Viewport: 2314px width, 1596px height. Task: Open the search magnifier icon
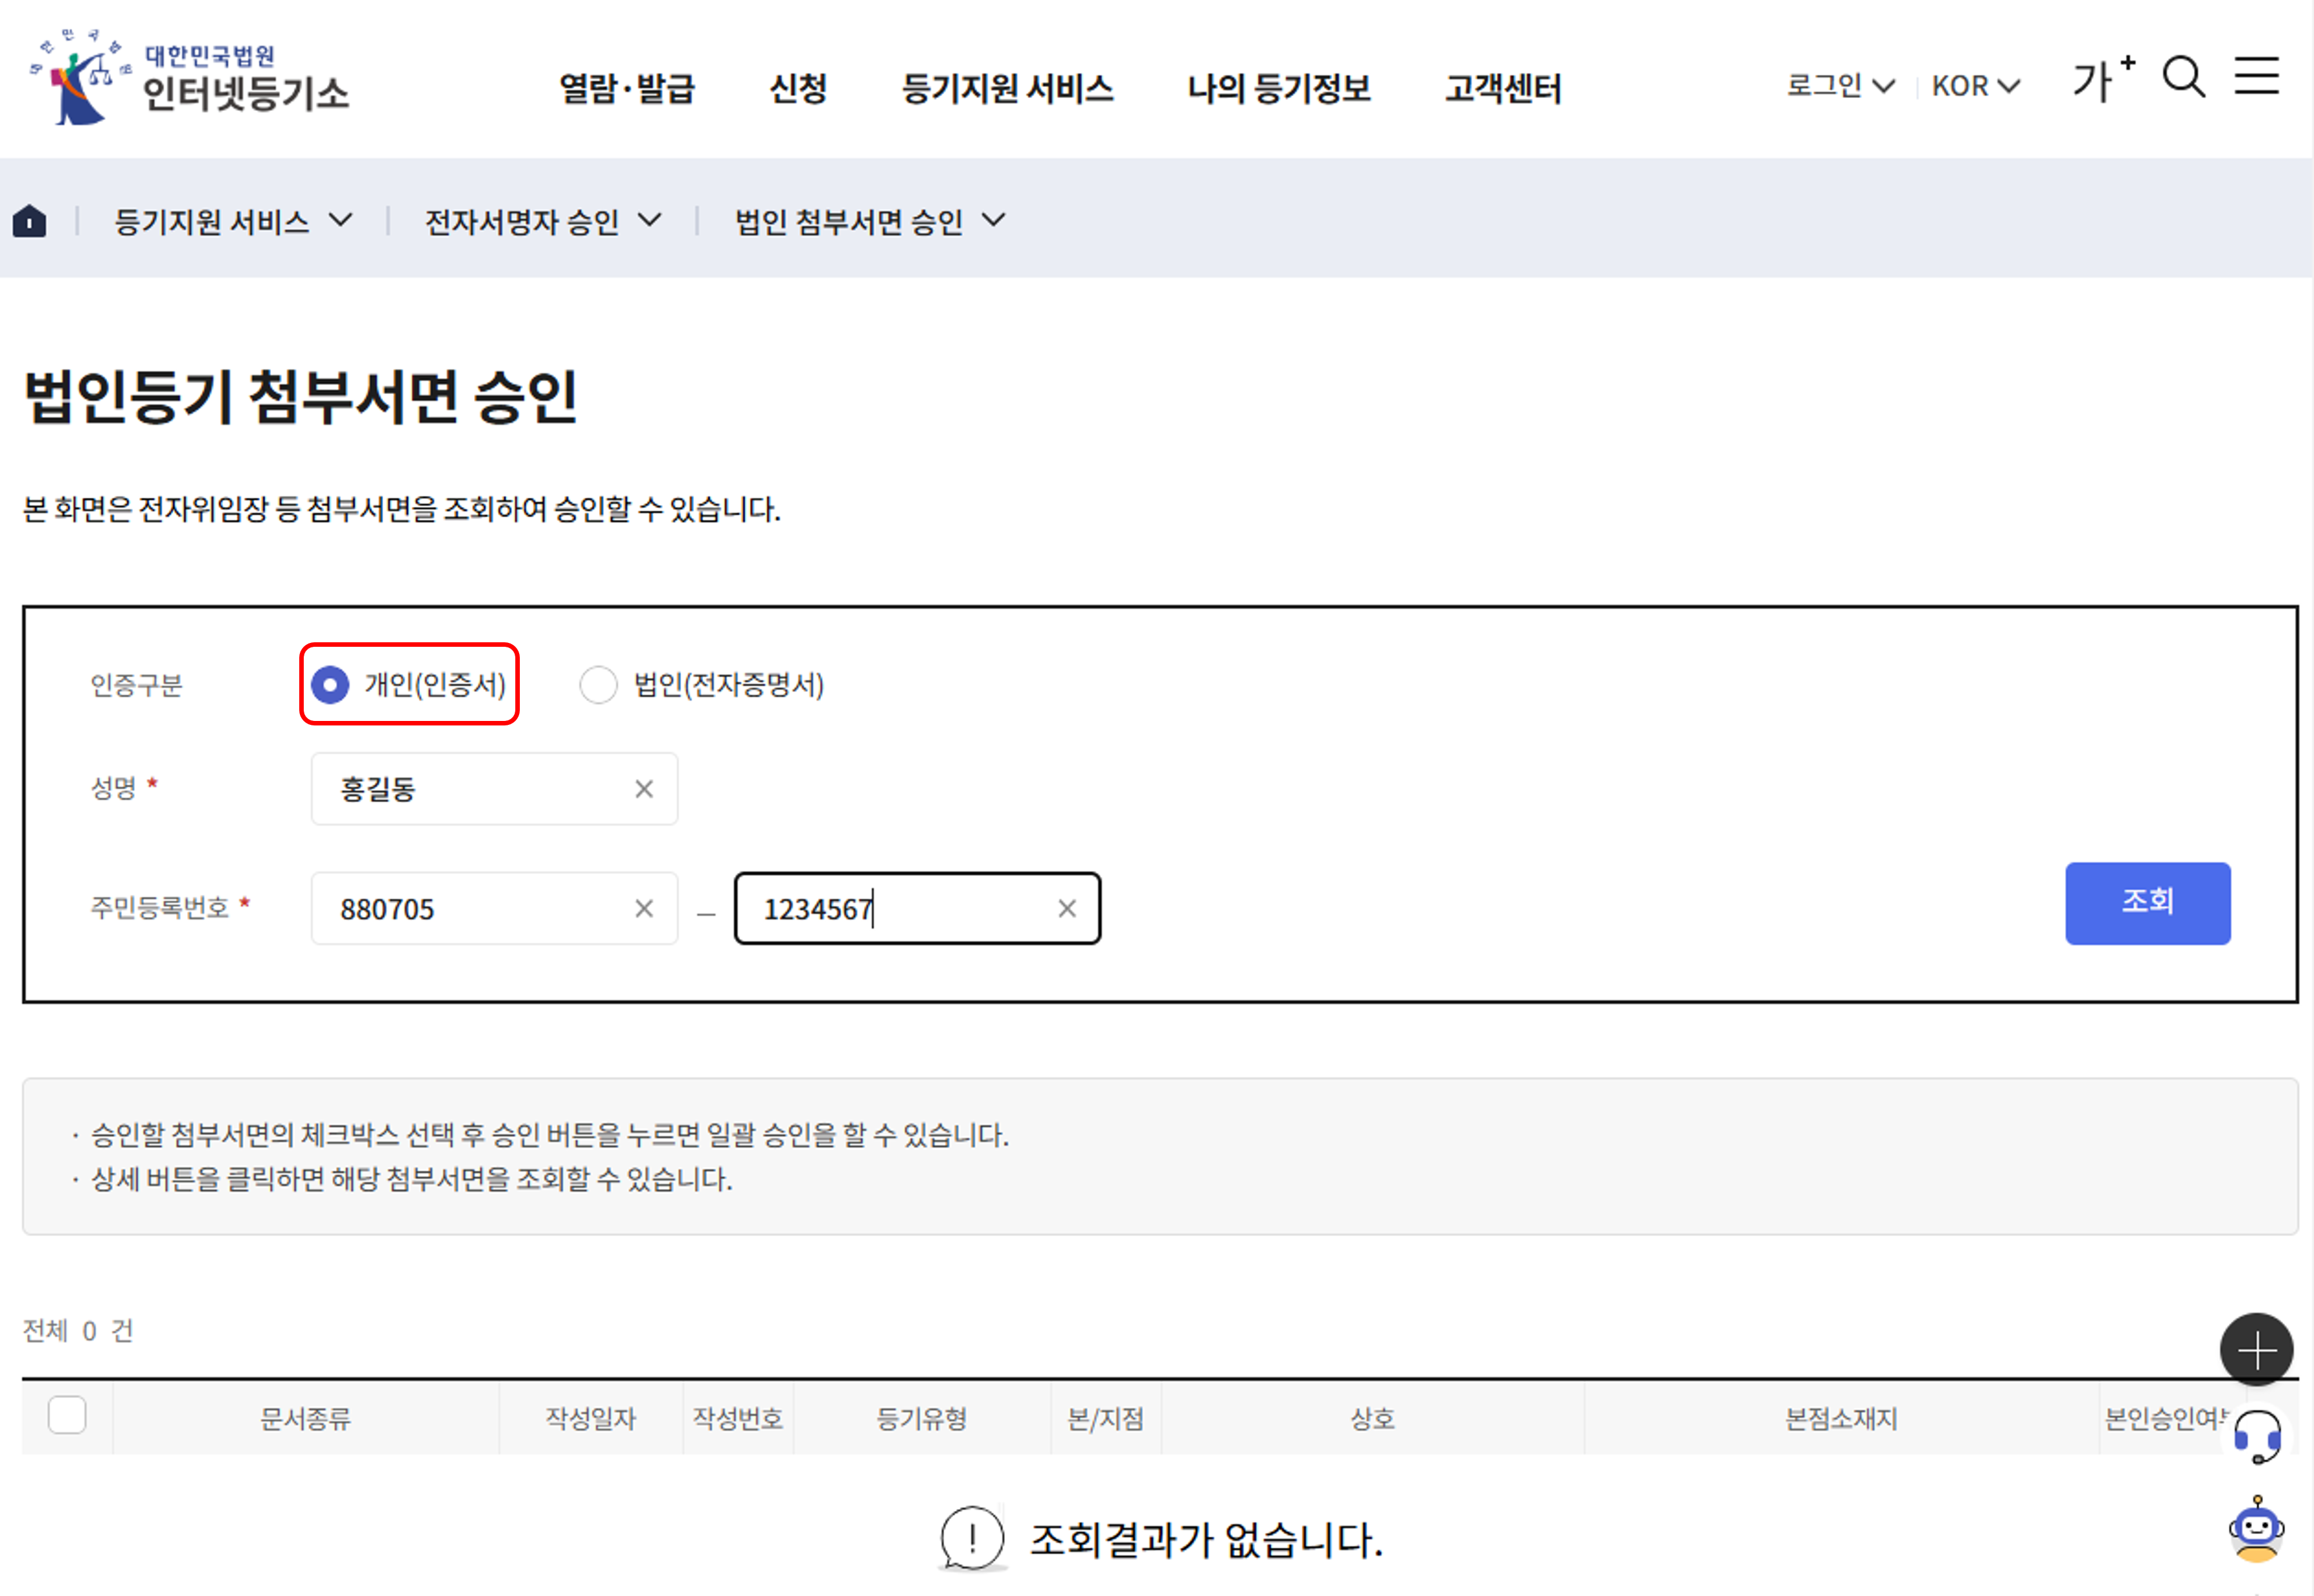2183,77
